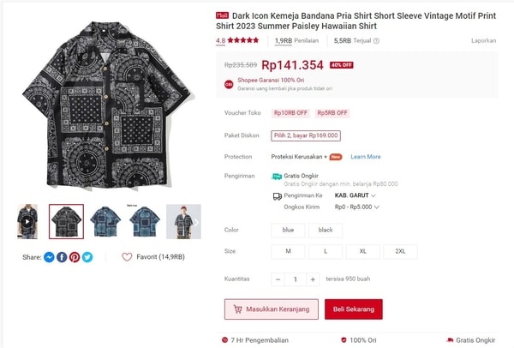514x348 pixels.
Task: Share product on Twitter
Action: tap(87, 257)
